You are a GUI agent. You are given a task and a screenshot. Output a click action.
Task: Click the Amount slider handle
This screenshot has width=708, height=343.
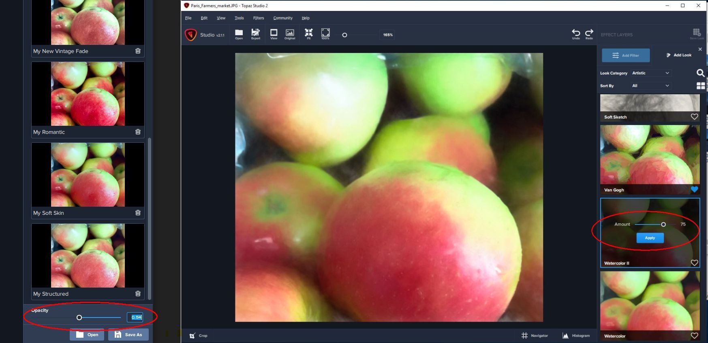(663, 224)
